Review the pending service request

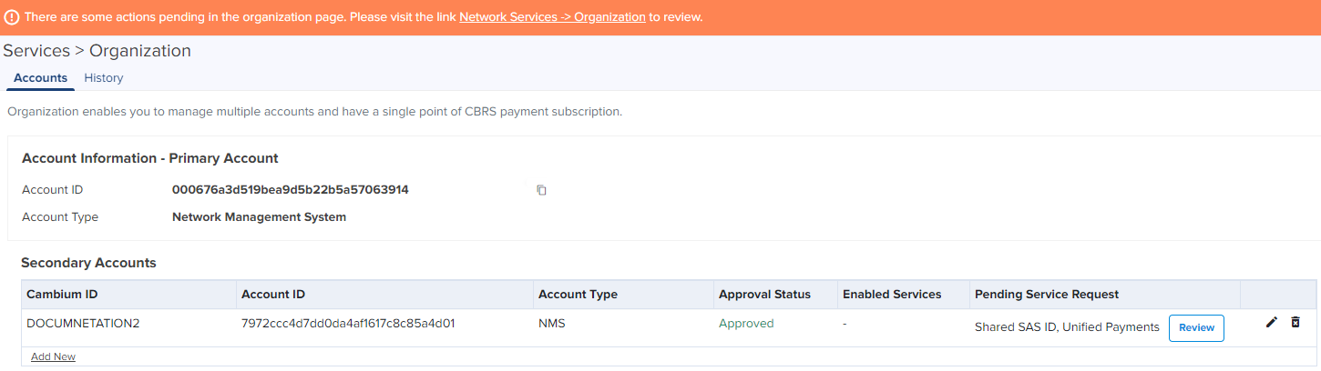(x=1196, y=327)
